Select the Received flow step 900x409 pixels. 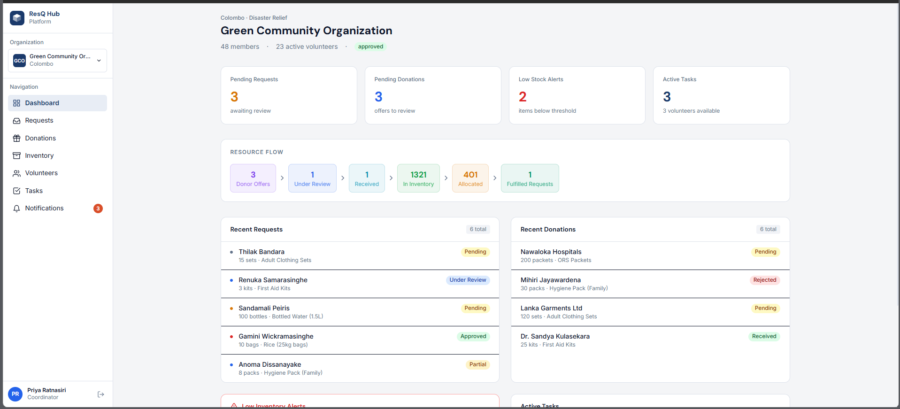coord(367,178)
